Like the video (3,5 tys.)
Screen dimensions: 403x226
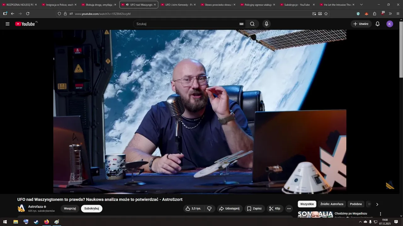coord(194,208)
